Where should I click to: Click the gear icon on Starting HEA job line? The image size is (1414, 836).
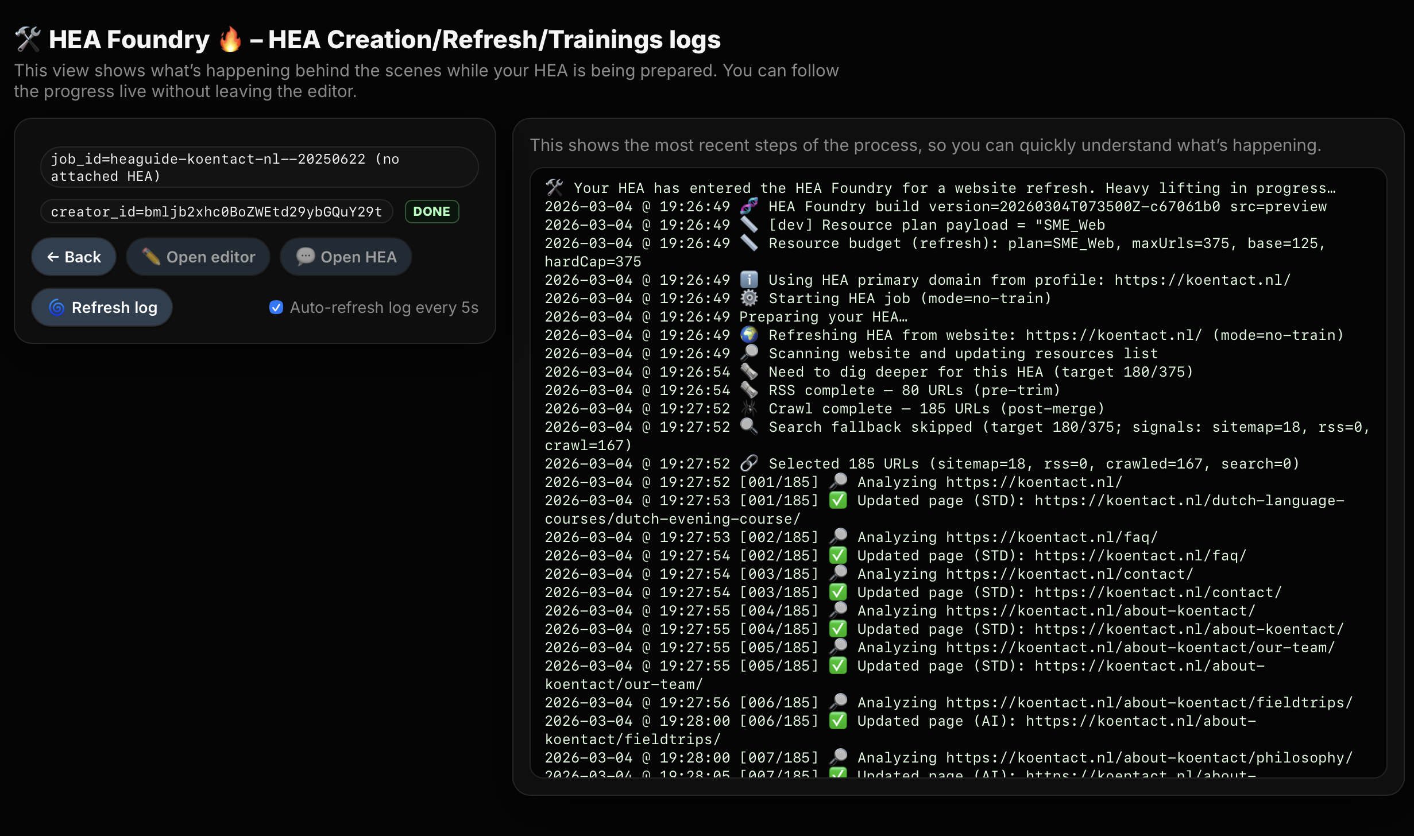coord(750,298)
